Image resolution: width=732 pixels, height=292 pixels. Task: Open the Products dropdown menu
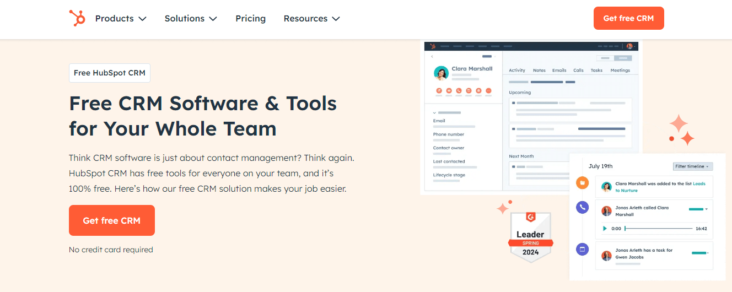[x=121, y=18]
